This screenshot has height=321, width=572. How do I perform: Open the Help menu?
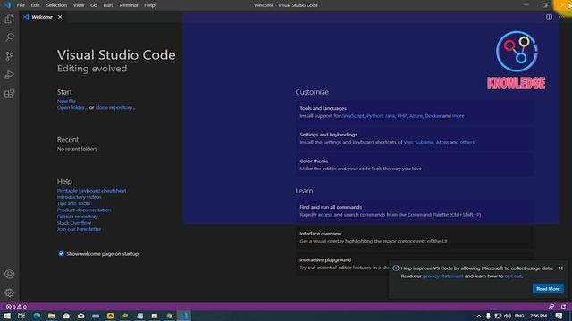(x=149, y=5)
